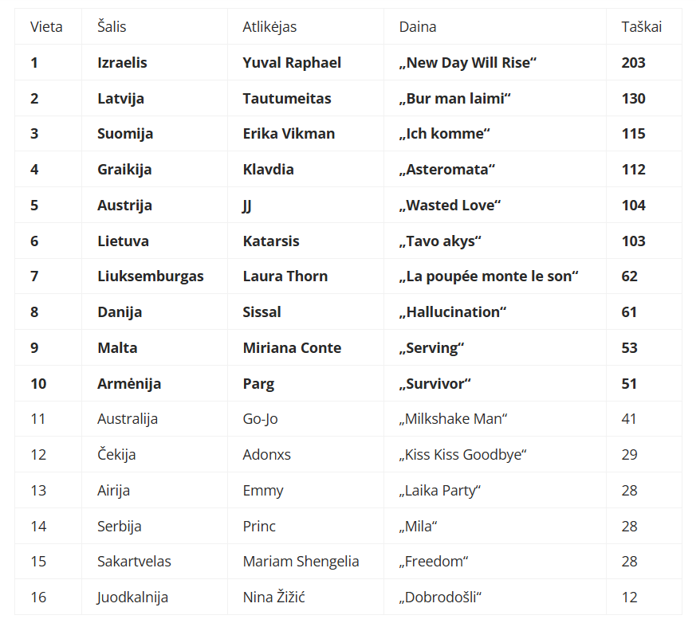The image size is (696, 623).
Task: Click artist name Miriana Conte
Action: tap(292, 347)
